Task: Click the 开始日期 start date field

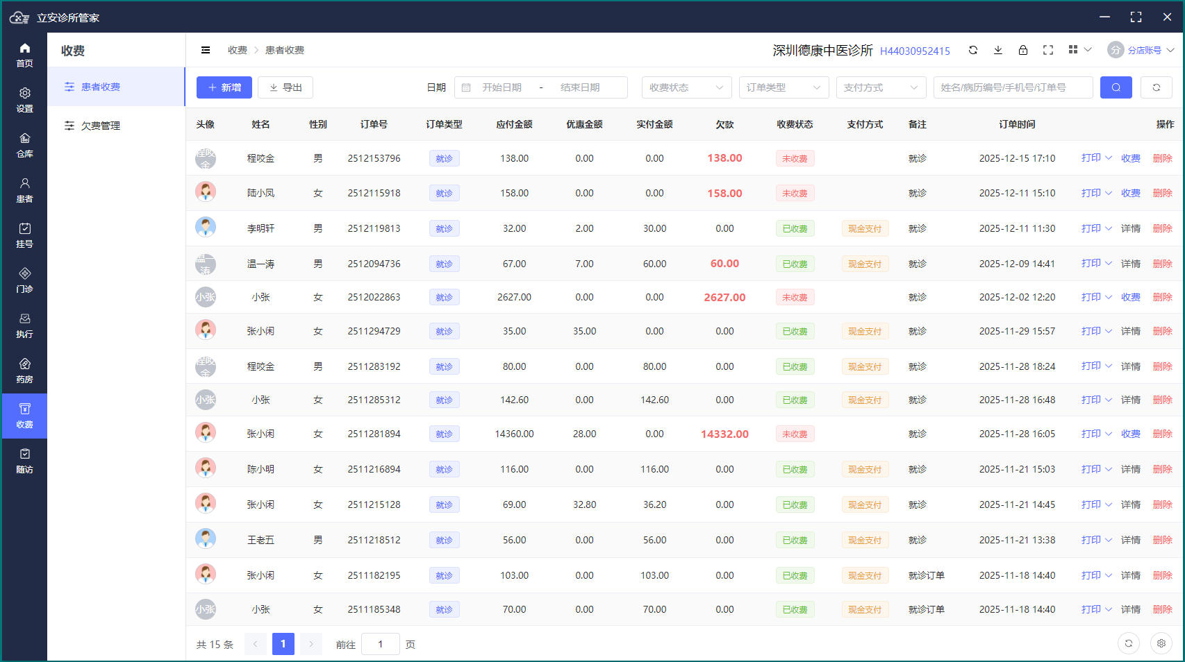Action: coord(502,87)
